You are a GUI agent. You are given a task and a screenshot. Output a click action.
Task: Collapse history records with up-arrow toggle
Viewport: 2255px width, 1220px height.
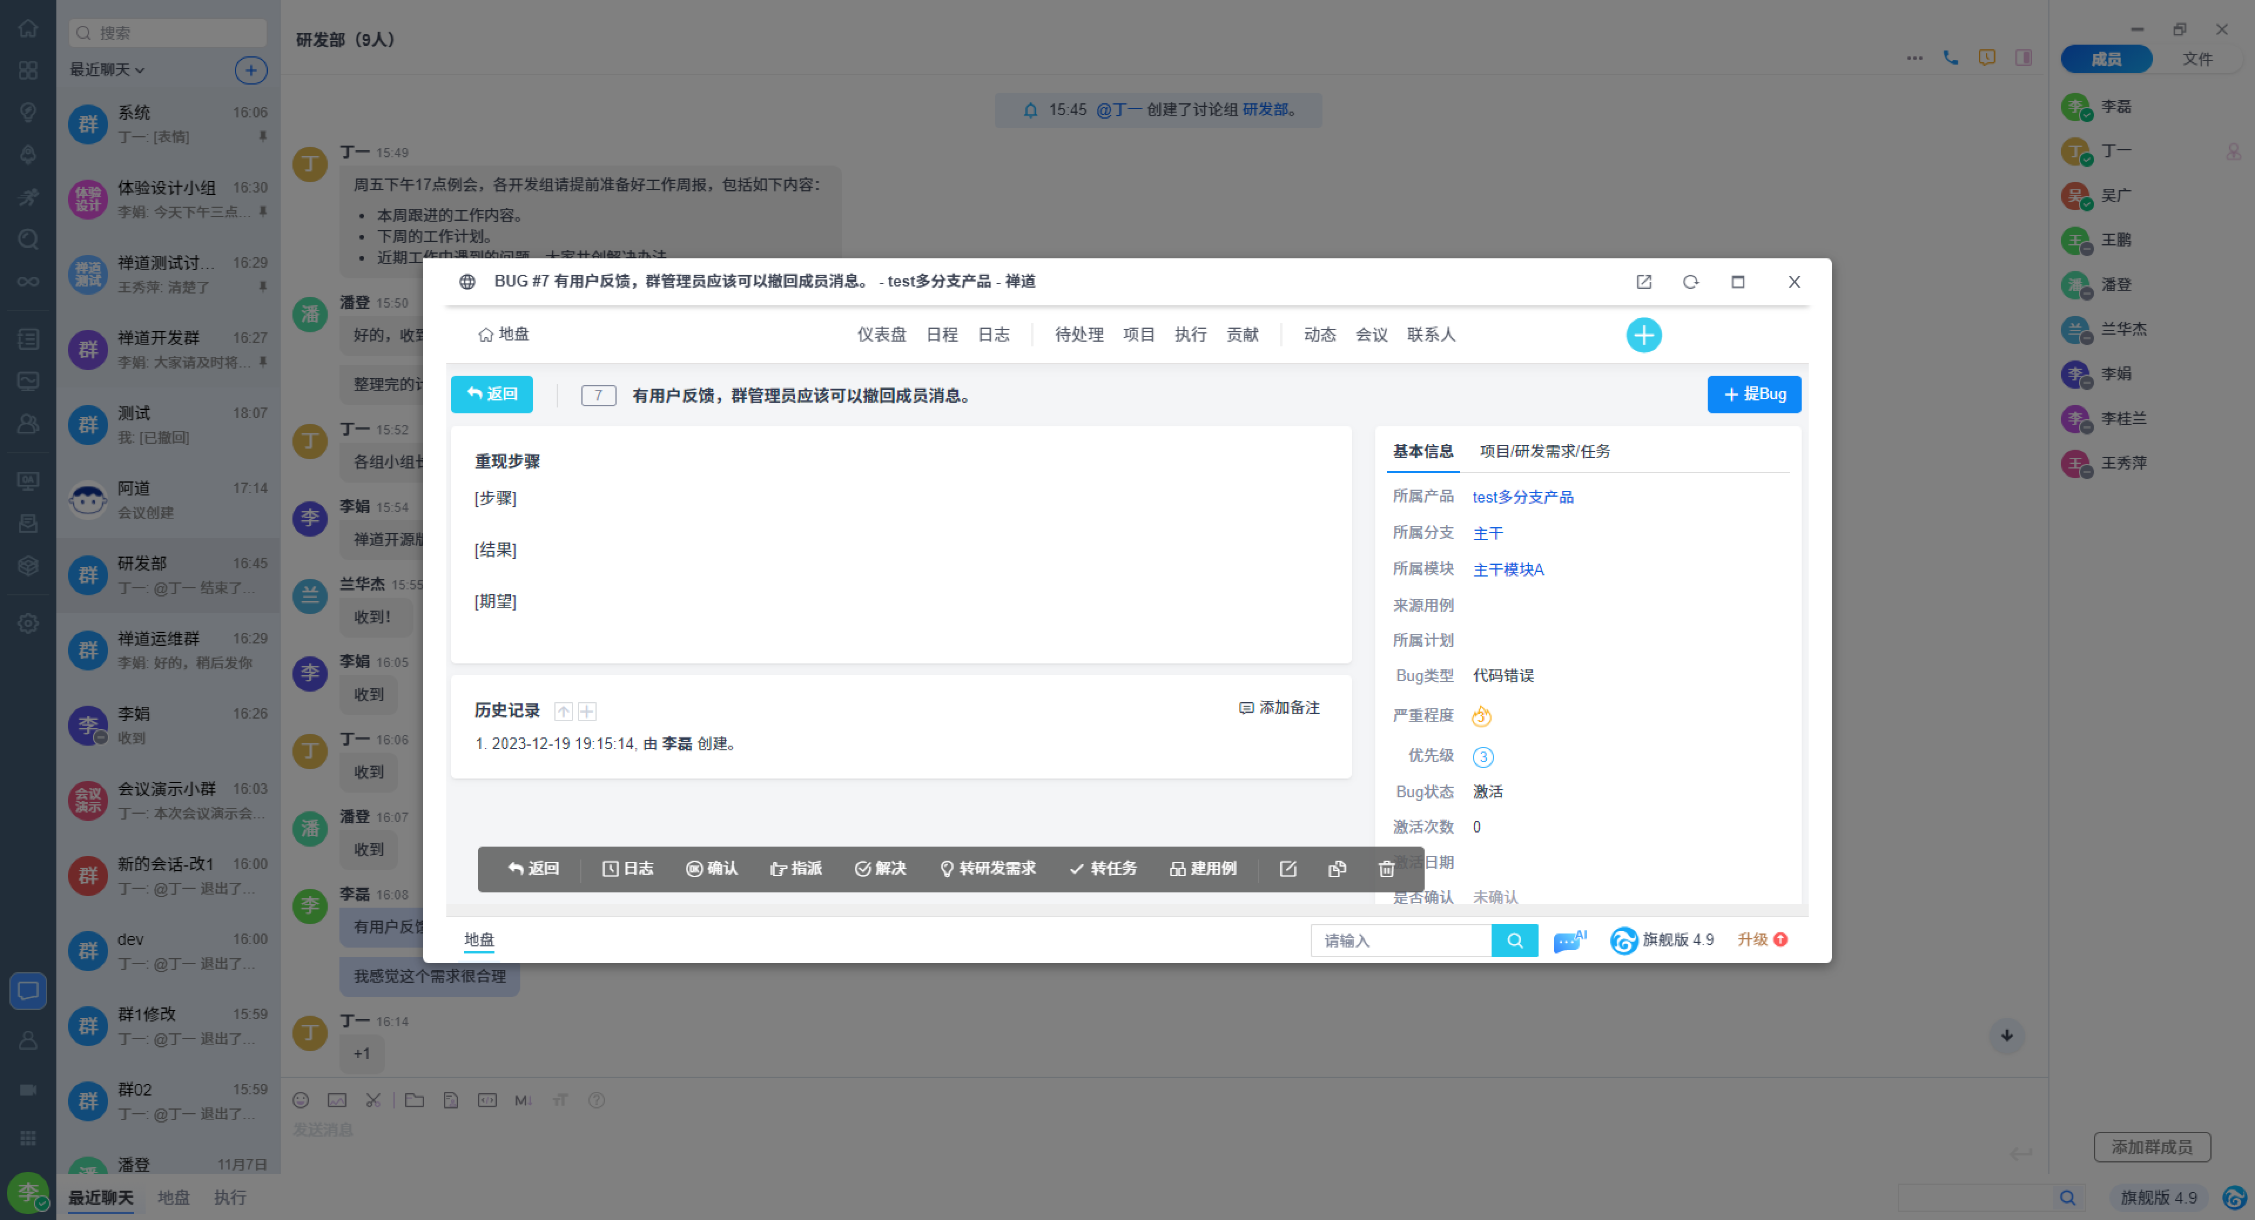(x=564, y=710)
